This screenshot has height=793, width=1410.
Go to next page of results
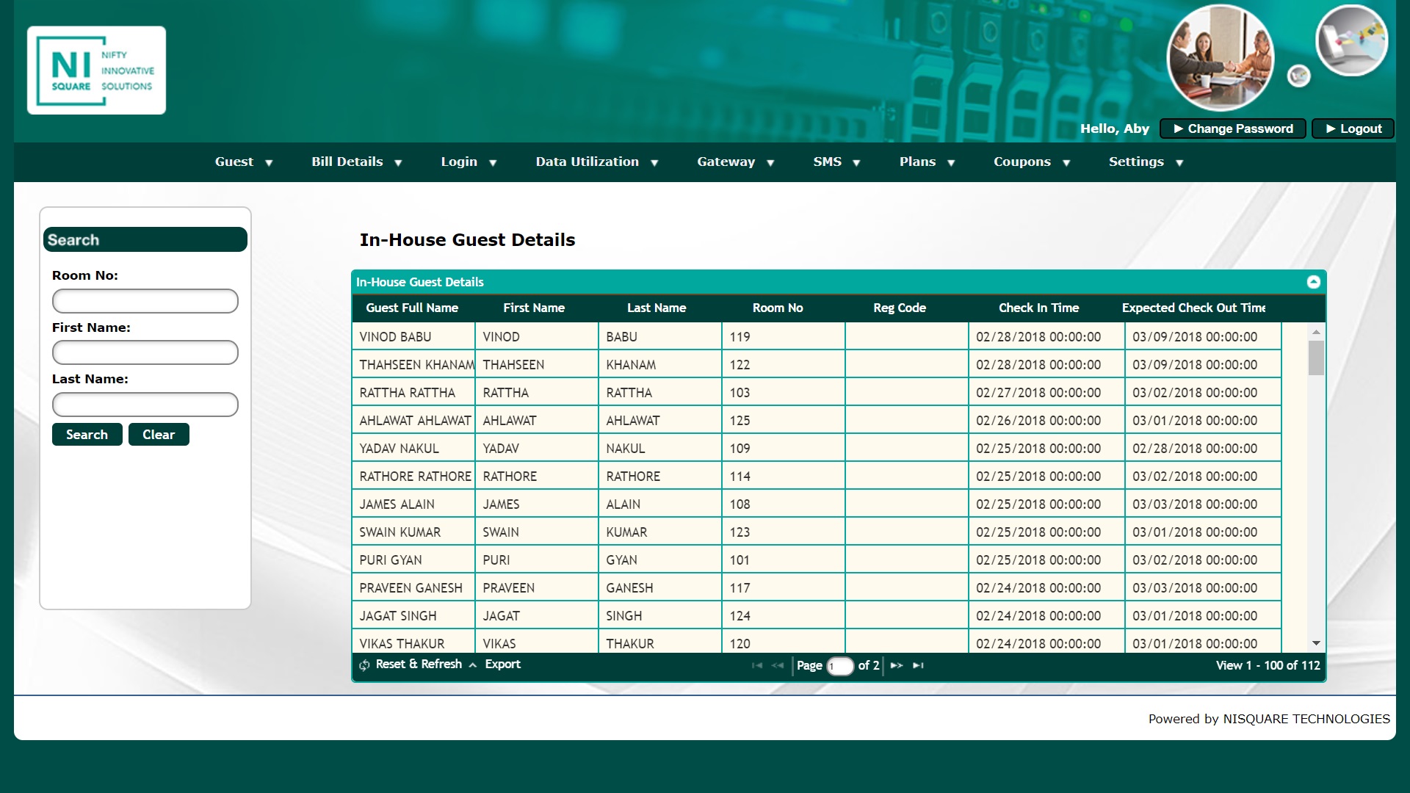point(897,665)
